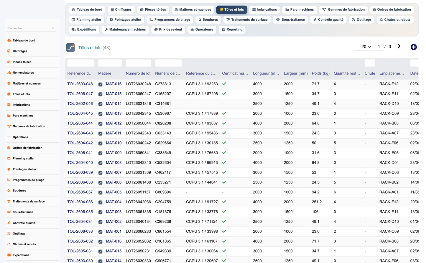Click sidebar Chiffrages icon
This screenshot has height=263, width=426.
pyautogui.click(x=9, y=51)
